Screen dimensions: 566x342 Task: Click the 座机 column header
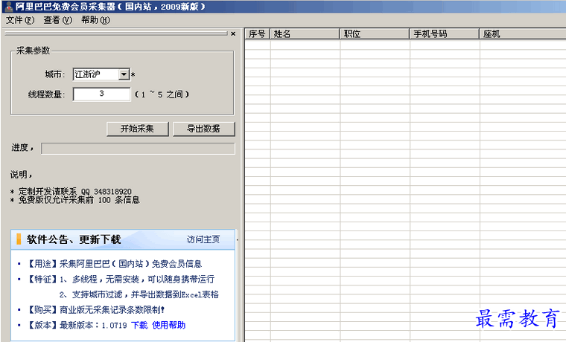pos(523,34)
